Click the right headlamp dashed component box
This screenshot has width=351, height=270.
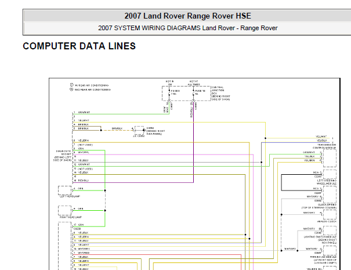point(65,210)
